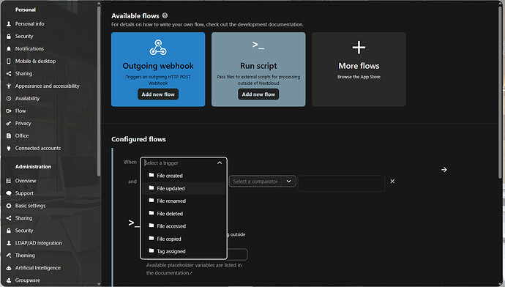Image resolution: width=505 pixels, height=287 pixels.
Task: Click the sidebar vertical scrollbar
Action: coord(99,90)
